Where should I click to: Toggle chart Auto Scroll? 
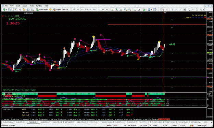[x=135, y=10]
